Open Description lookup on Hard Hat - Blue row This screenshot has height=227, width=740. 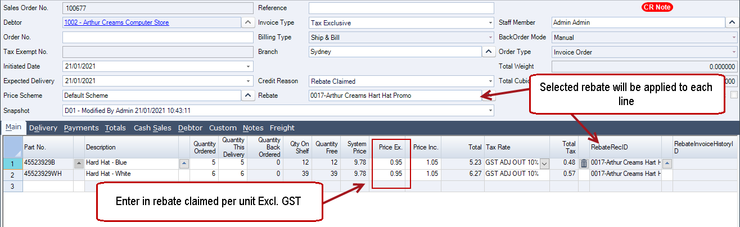[184, 164]
